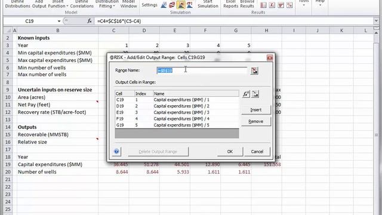This screenshot has width=382, height=215.
Task: Click the Name Box showing C19
Action: (x=29, y=21)
